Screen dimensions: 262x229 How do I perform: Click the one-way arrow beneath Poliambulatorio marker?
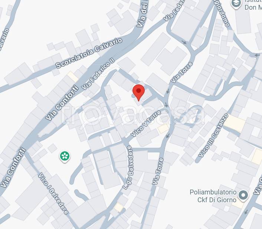[246, 212]
